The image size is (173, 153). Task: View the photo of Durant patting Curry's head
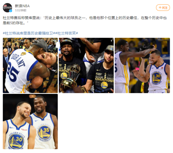(x=142, y=65)
